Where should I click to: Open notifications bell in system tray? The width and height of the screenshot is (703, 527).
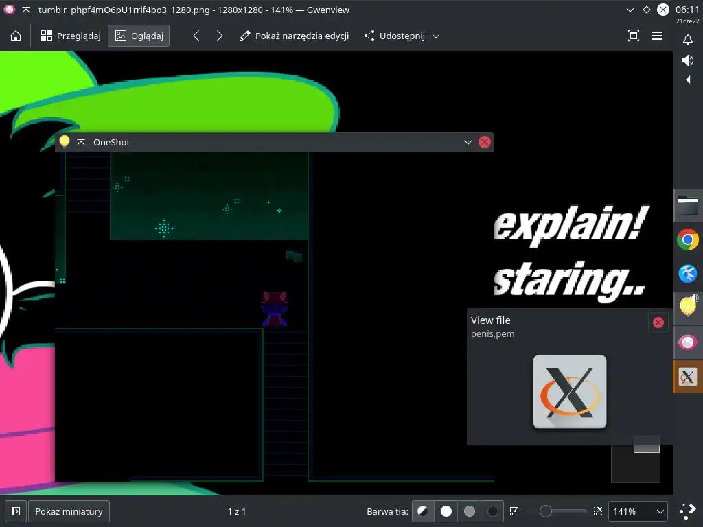[688, 40]
